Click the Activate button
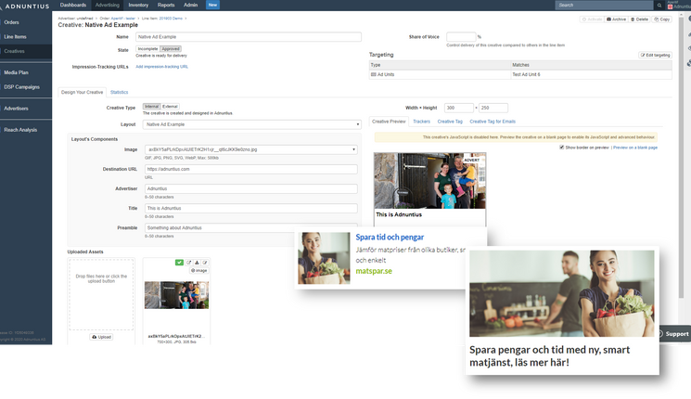This screenshot has height=399, width=691. click(592, 19)
